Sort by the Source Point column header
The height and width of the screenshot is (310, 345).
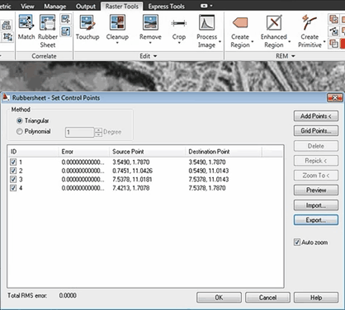(x=147, y=152)
